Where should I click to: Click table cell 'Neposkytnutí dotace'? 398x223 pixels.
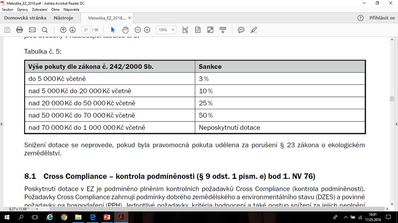229,127
